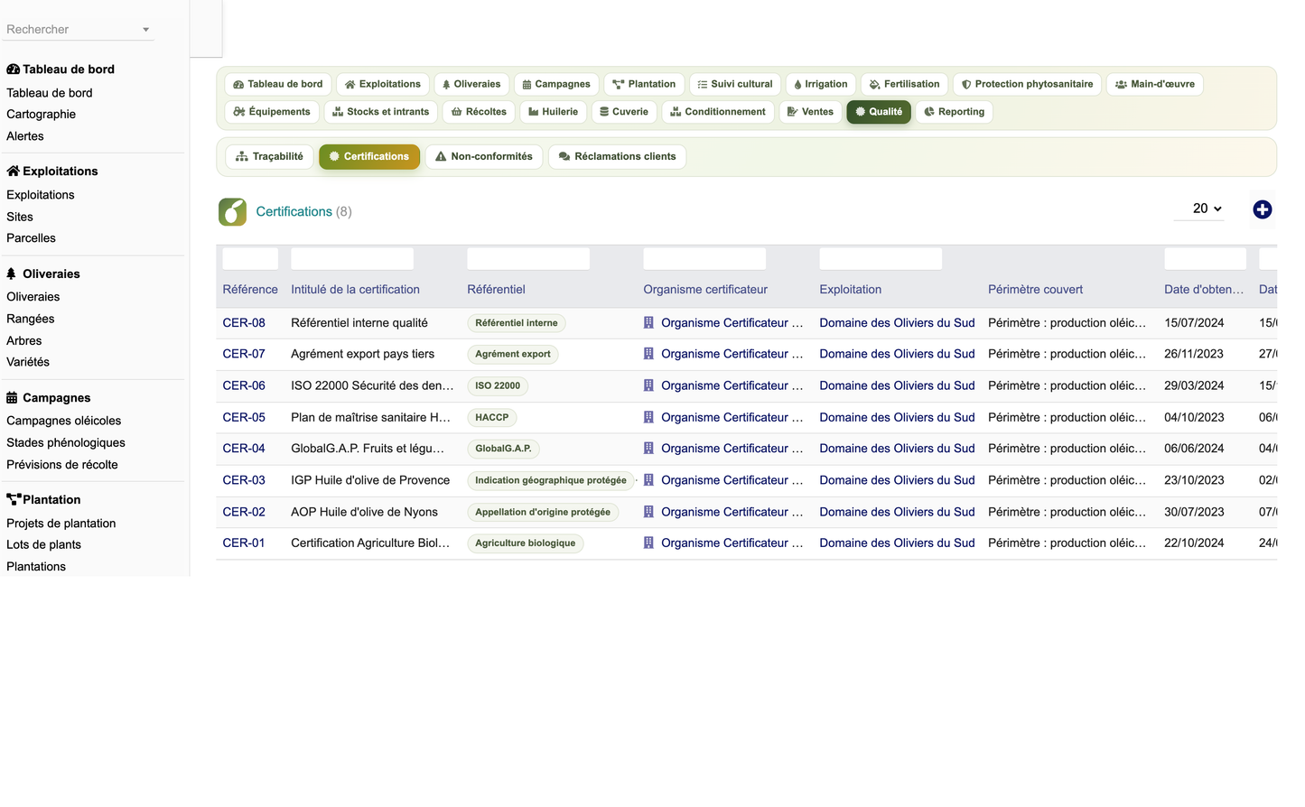The image size is (1305, 807).
Task: Click building icon in CER-06 row
Action: pos(648,385)
